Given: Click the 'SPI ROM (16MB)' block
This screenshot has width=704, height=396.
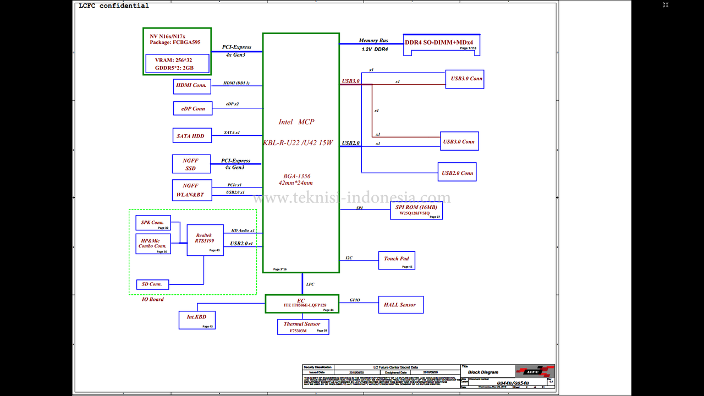Looking at the screenshot, I should click(416, 210).
